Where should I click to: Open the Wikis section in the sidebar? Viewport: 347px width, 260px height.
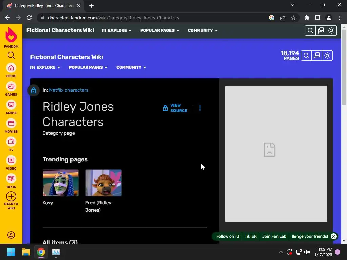[x=11, y=181]
